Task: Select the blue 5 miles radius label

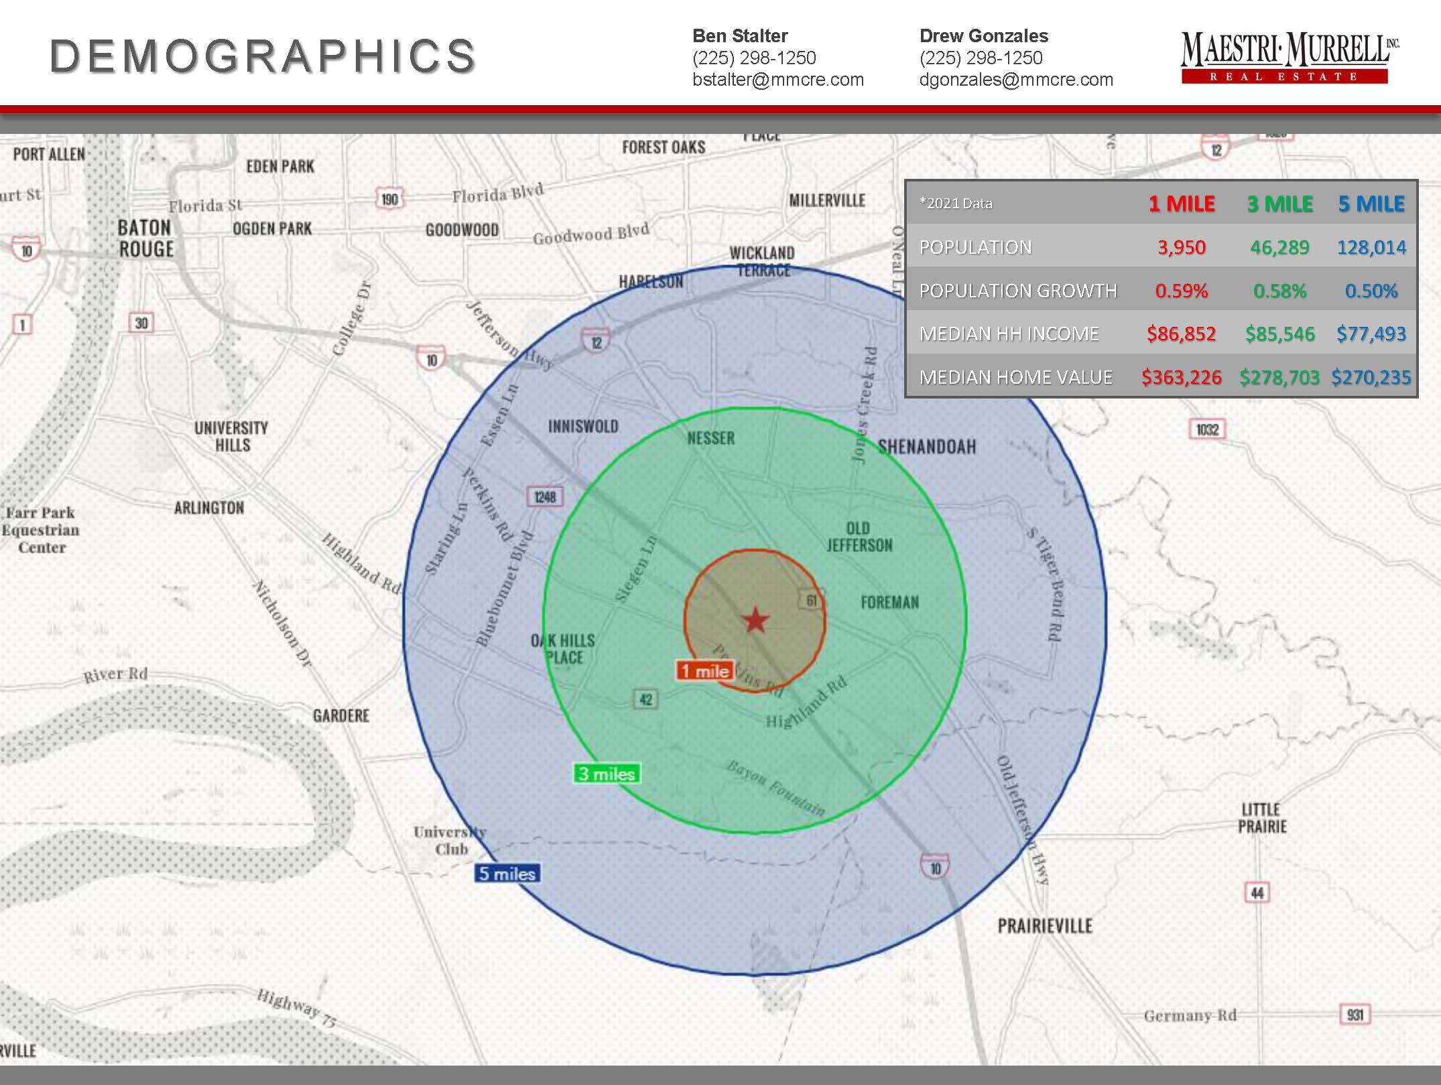Action: pyautogui.click(x=507, y=873)
